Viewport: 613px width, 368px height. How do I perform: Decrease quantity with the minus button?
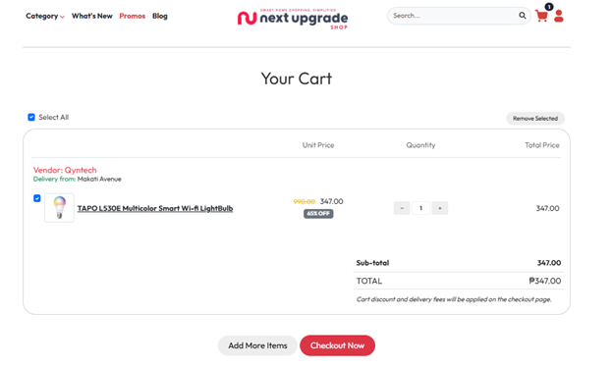(402, 208)
